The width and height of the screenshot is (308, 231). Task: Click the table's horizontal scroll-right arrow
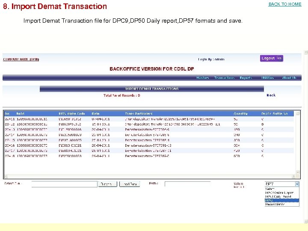(293, 176)
